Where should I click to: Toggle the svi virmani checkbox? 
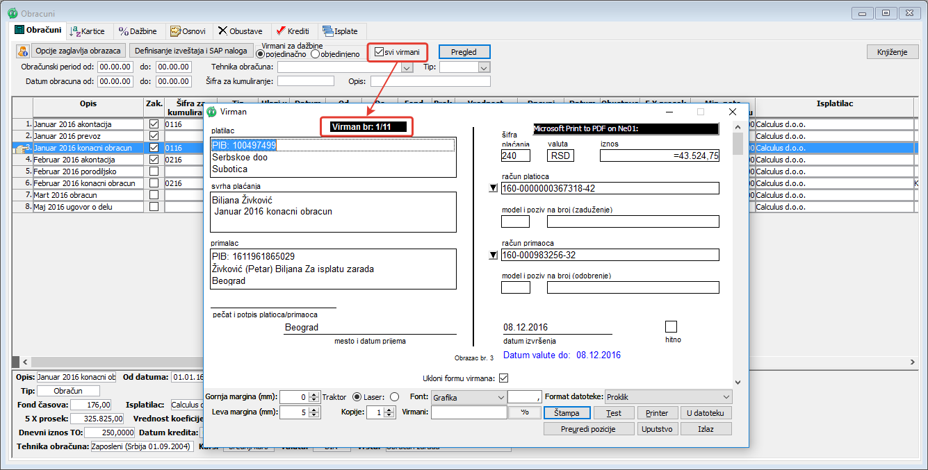379,52
